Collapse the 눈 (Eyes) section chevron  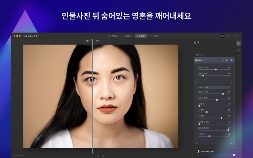(231, 83)
